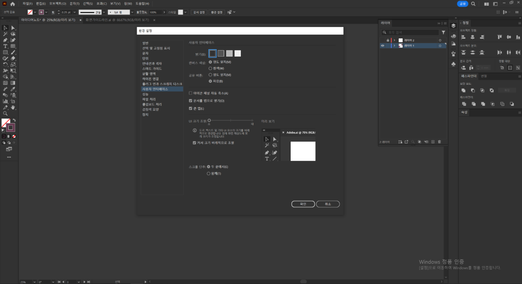Image resolution: width=522 pixels, height=284 pixels.
Task: Click the blue 공유 share button
Action: click(463, 4)
